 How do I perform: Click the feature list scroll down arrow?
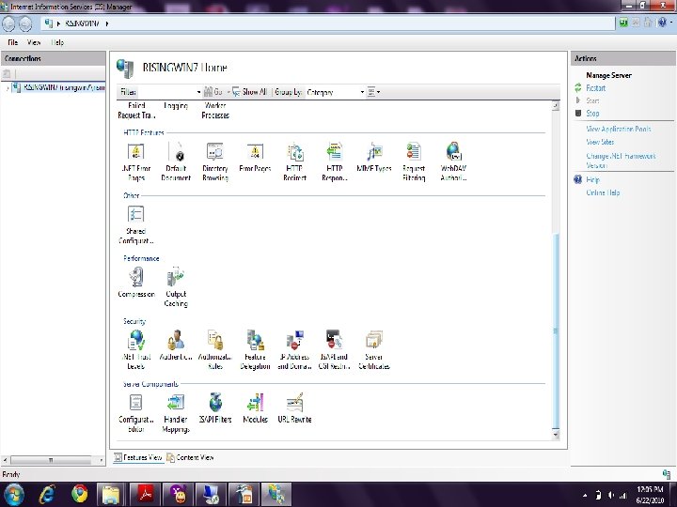556,434
